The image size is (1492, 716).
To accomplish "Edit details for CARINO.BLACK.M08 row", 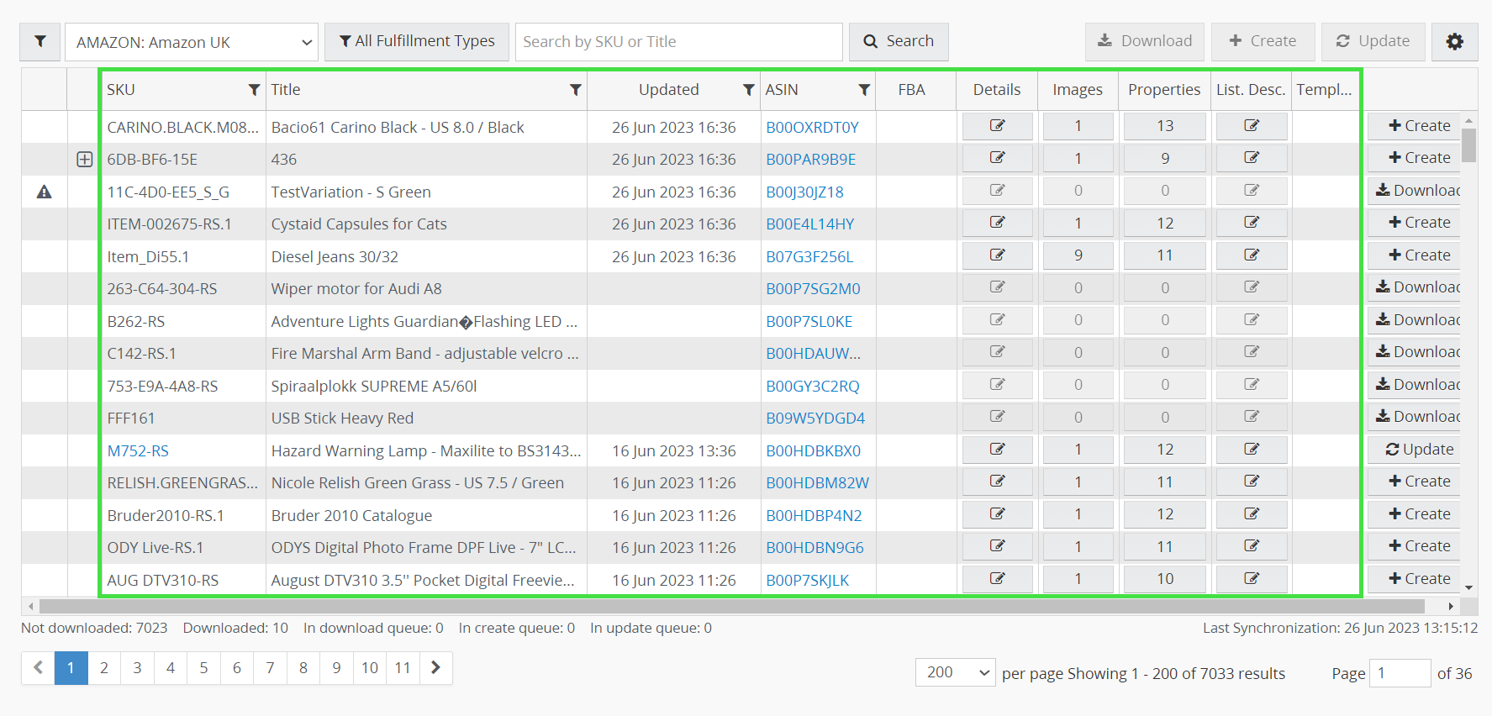I will 997,126.
